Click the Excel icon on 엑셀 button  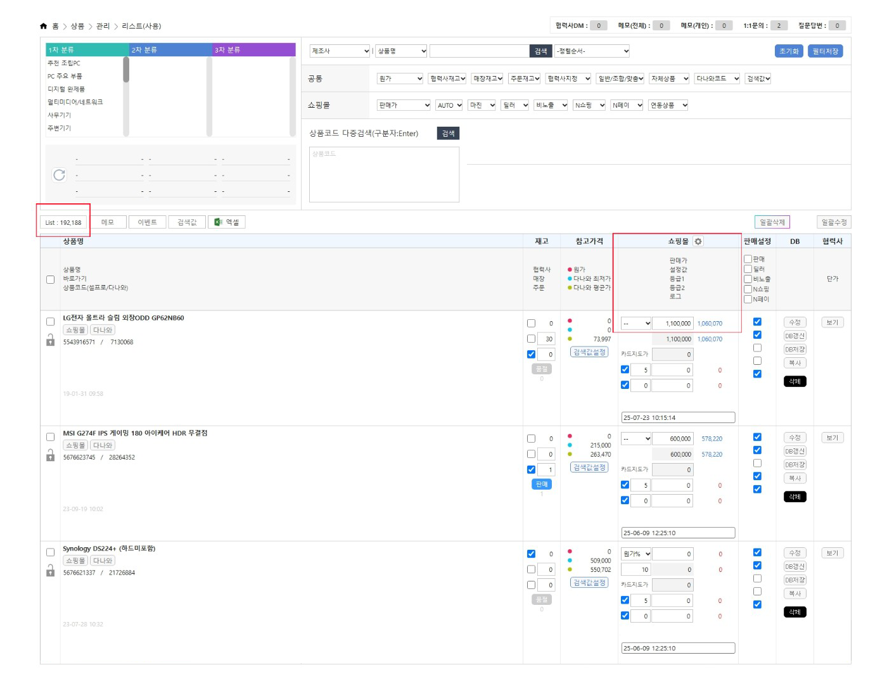pos(218,222)
